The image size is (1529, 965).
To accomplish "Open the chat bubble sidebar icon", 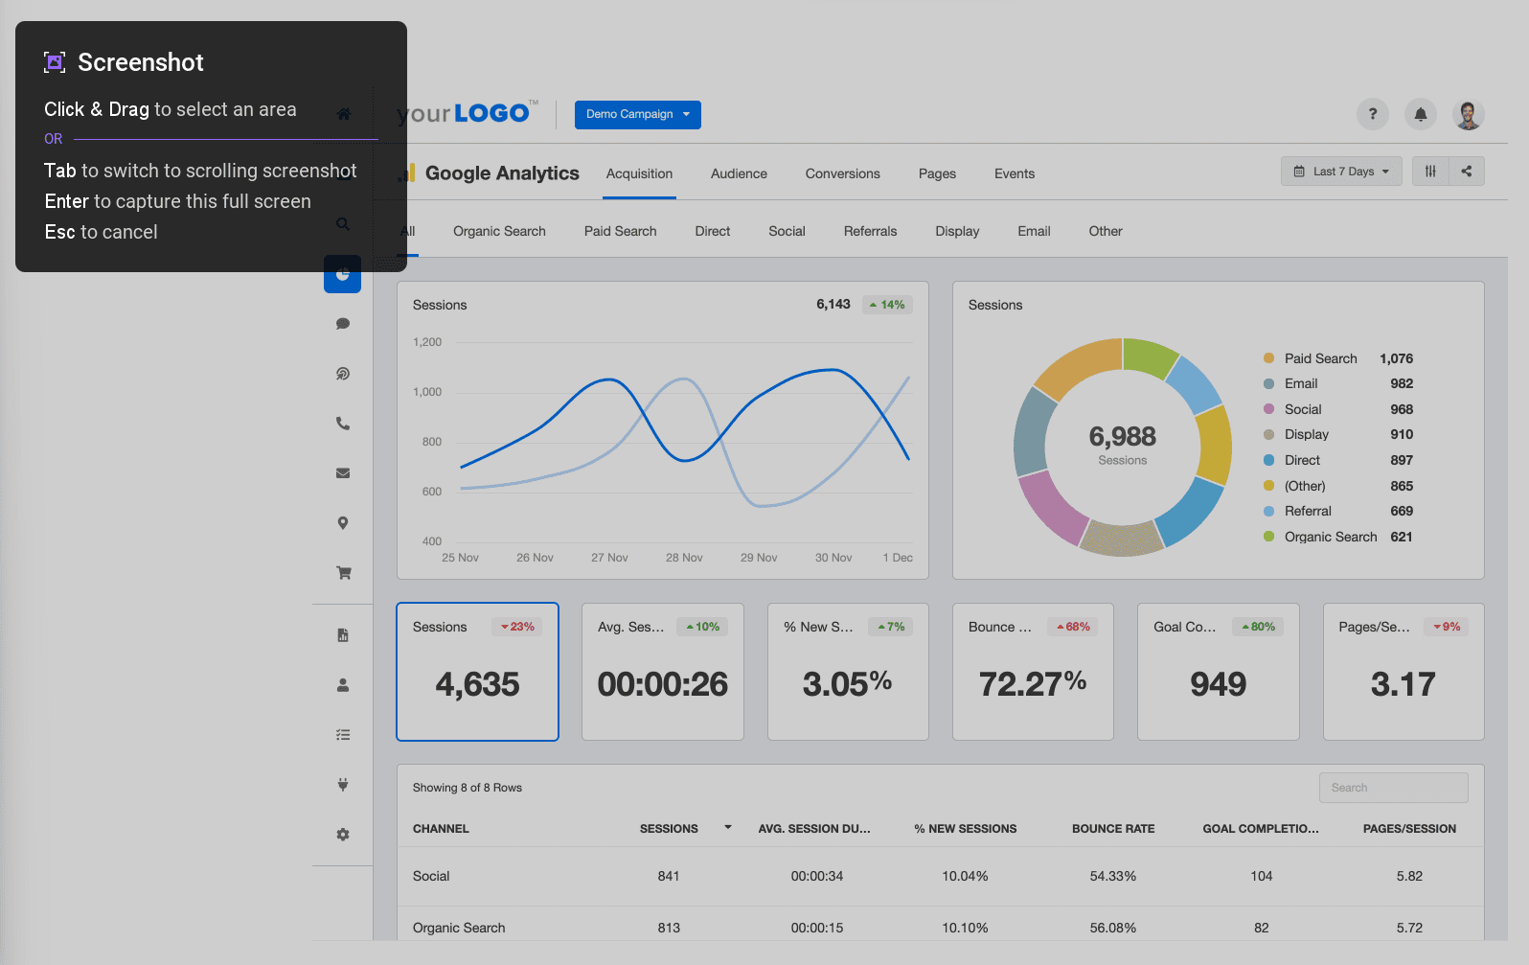I will pos(343,324).
